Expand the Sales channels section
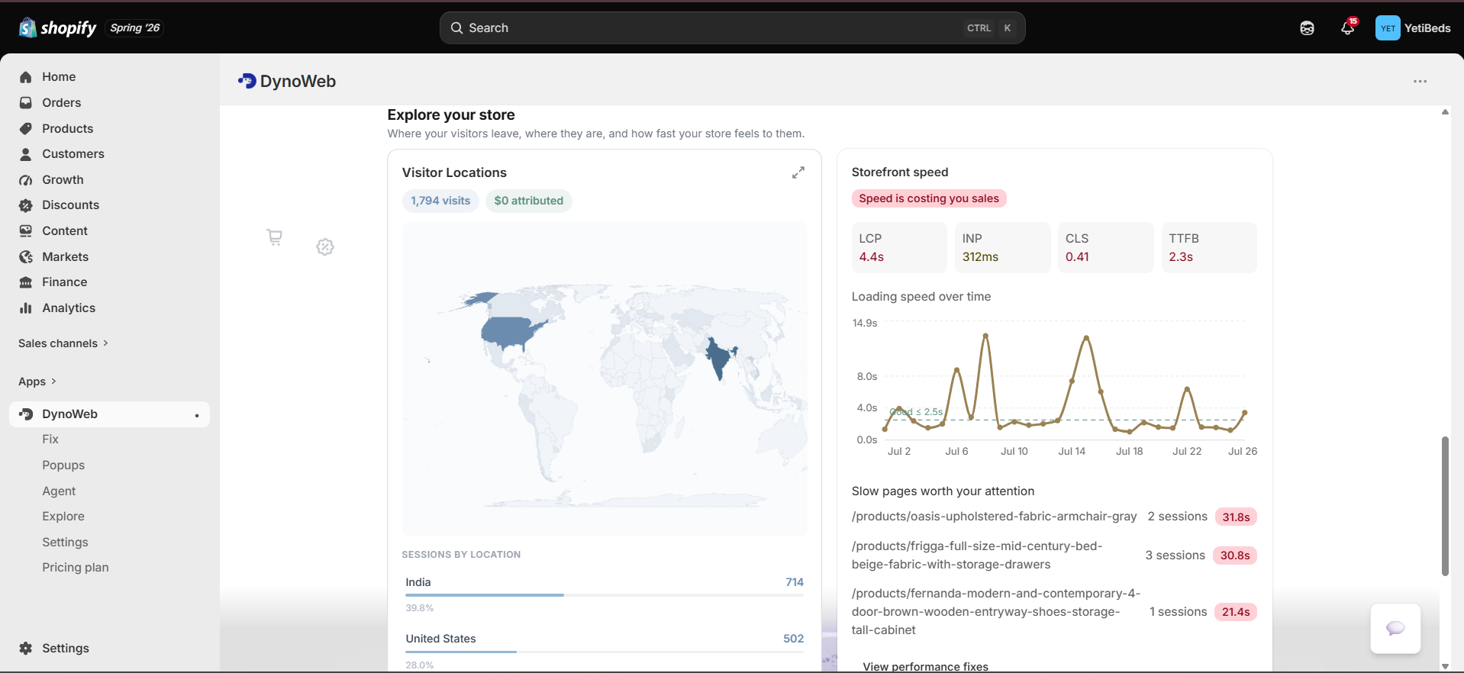 (x=64, y=343)
